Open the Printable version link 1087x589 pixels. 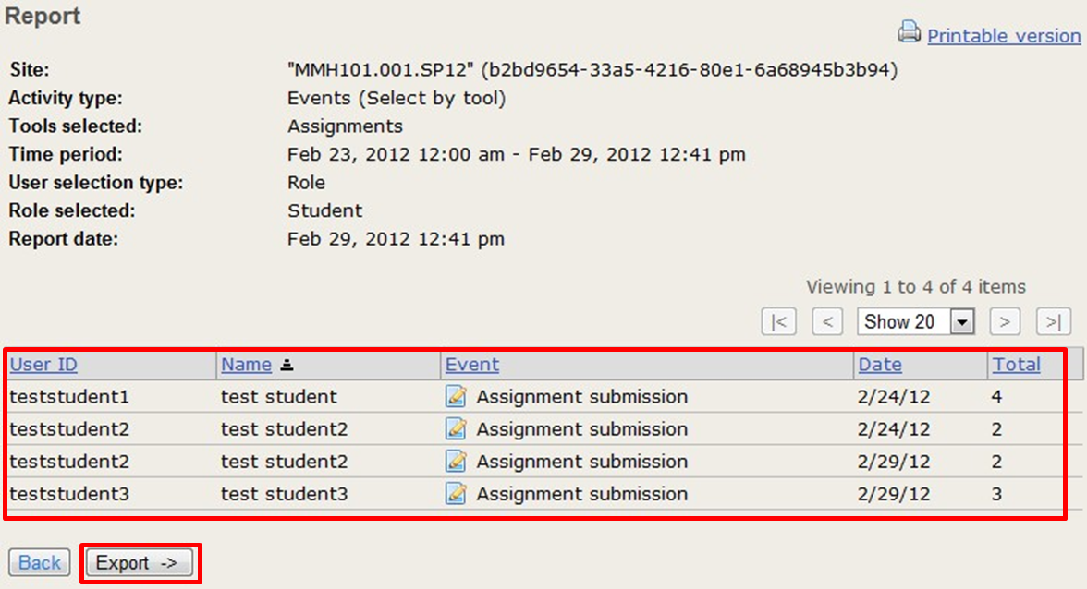(x=1004, y=36)
